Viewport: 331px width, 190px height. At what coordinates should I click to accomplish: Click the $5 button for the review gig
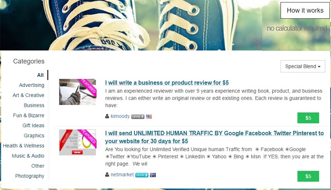tap(308, 118)
